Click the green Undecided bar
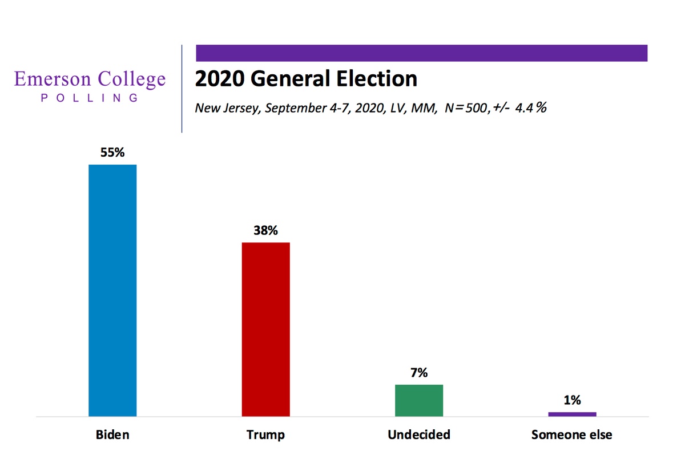 coord(419,400)
